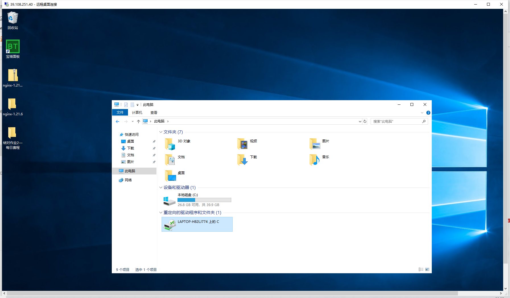The height and width of the screenshot is (298, 510).
Task: Open the Customize Quick Access Toolbar dropdown arrow
Action: coord(137,105)
